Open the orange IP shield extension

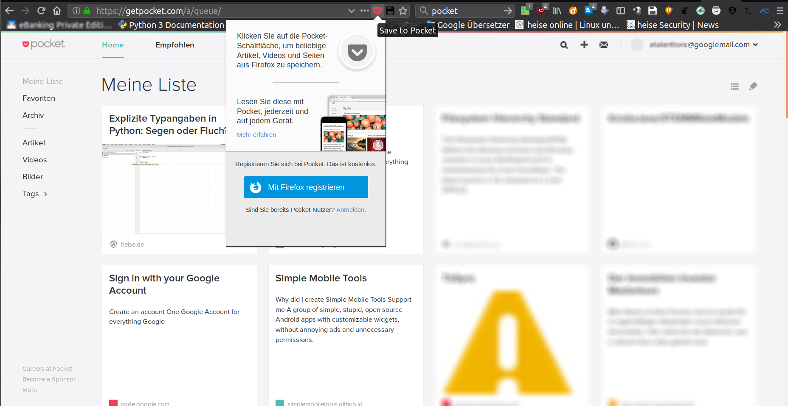(669, 11)
